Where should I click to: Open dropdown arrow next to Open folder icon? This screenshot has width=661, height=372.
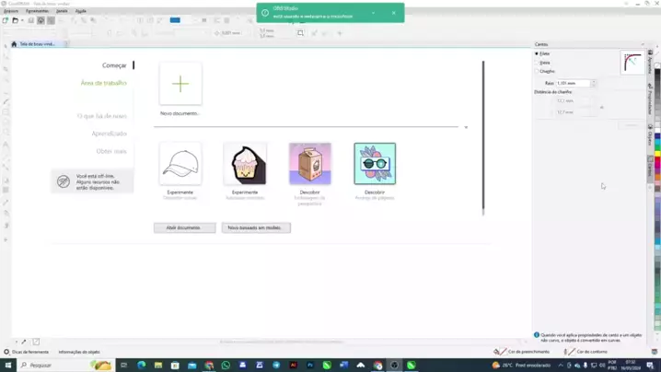point(22,20)
